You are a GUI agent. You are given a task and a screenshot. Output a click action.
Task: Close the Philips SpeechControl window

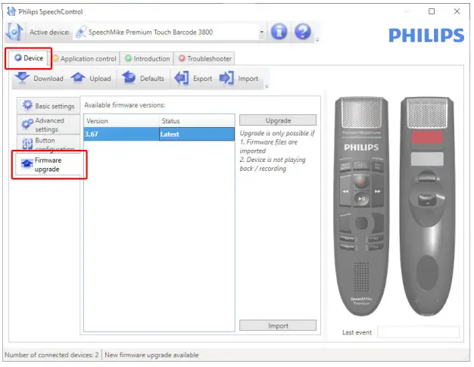click(x=457, y=11)
